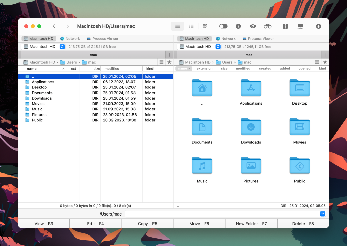Click the binoculars search icon in toolbar
Viewport: 347px width, 246px height.
(268, 26)
